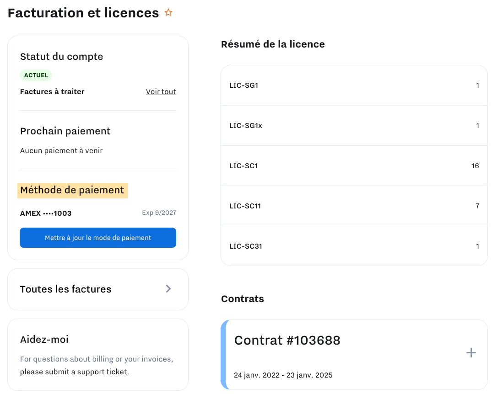Click the chevron arrow beside Toutes les factures

coord(168,289)
